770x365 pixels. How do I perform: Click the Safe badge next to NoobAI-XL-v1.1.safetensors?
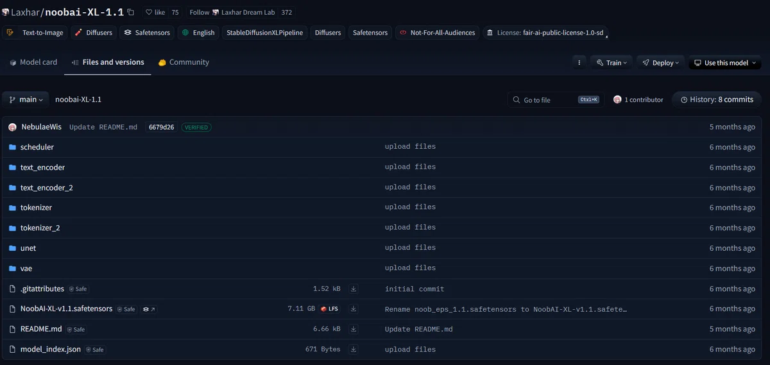click(x=126, y=309)
